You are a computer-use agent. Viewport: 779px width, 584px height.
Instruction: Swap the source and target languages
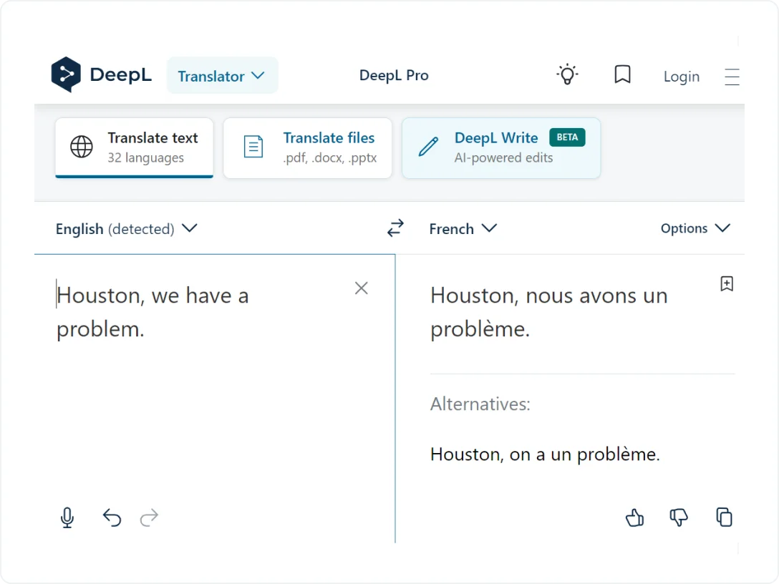395,228
